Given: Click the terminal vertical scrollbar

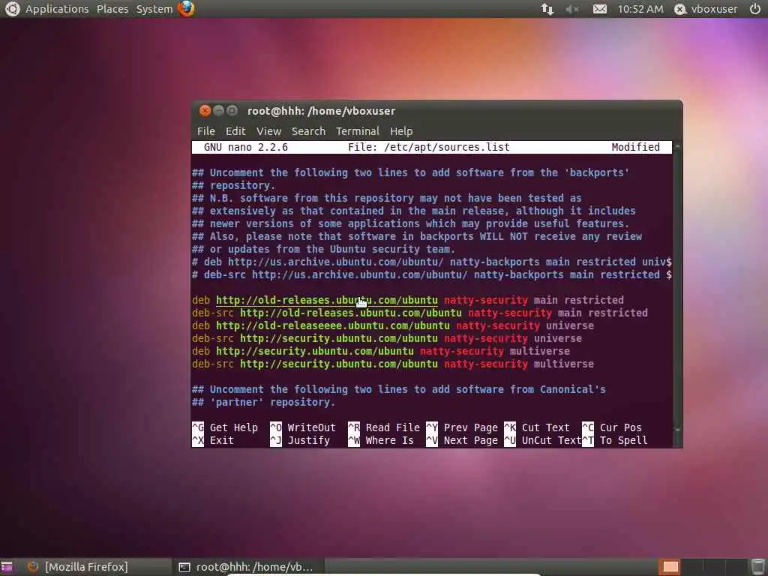Looking at the screenshot, I should 678,289.
